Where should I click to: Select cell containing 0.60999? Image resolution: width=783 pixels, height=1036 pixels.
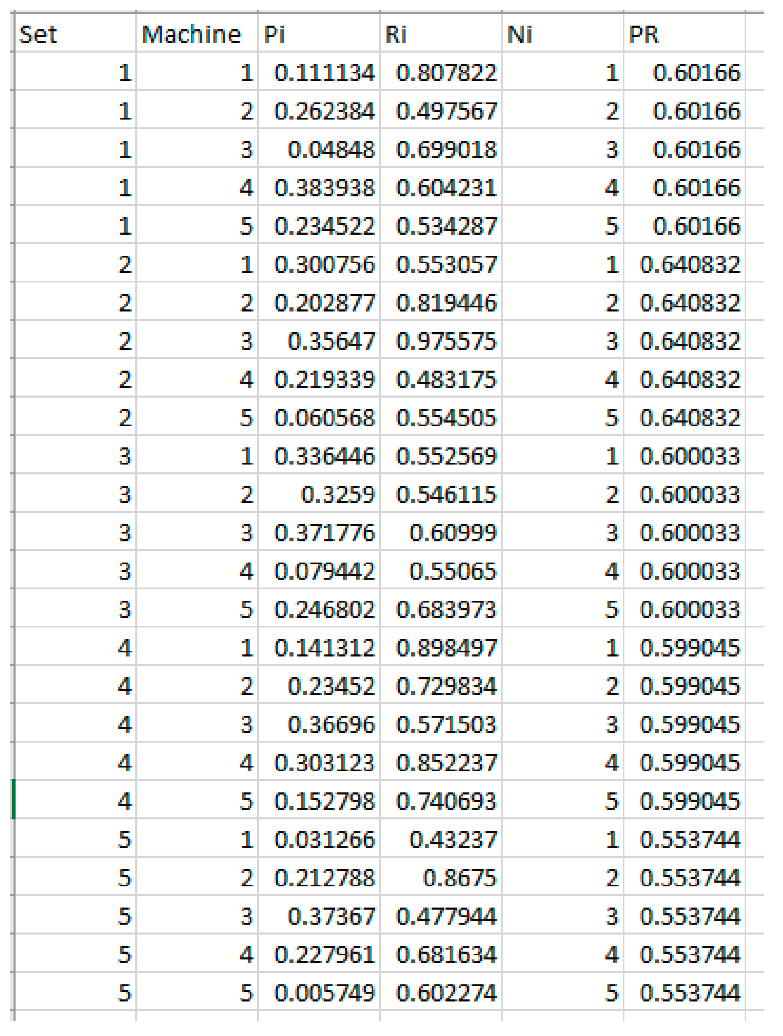click(452, 532)
